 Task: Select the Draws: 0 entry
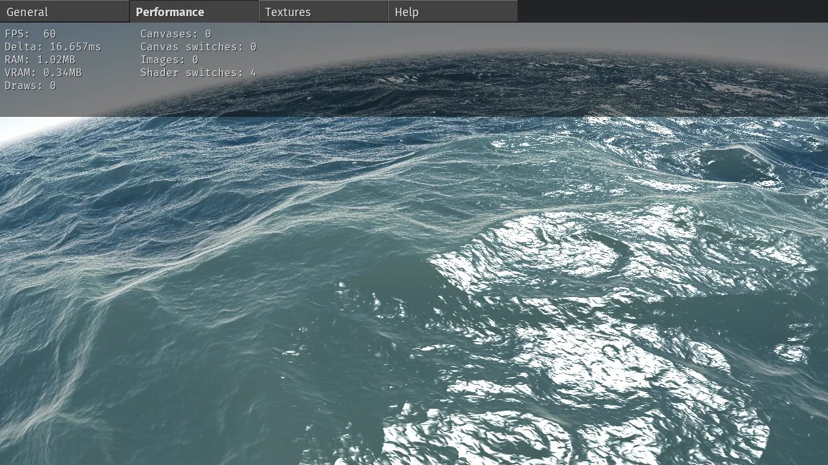(x=30, y=85)
